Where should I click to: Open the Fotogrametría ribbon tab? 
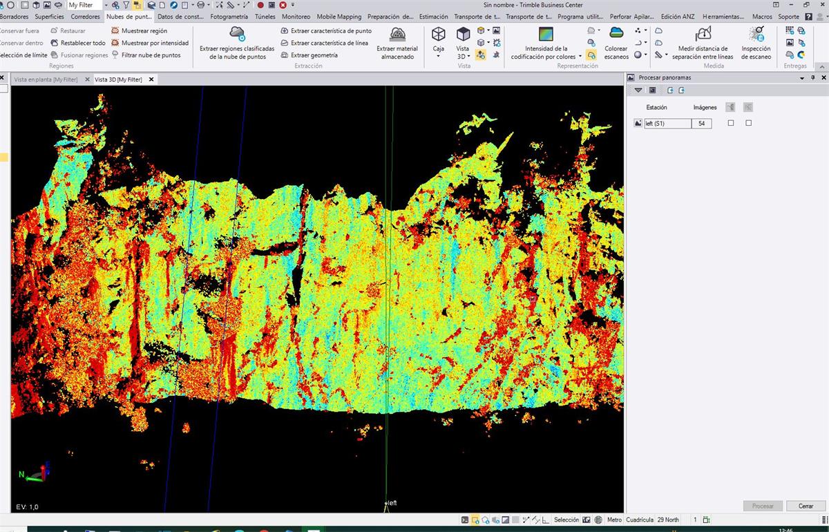pyautogui.click(x=229, y=17)
